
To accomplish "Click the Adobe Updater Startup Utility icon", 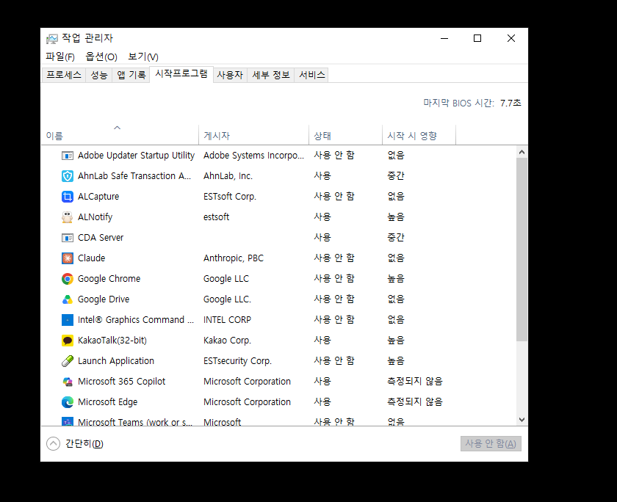I will coord(68,156).
